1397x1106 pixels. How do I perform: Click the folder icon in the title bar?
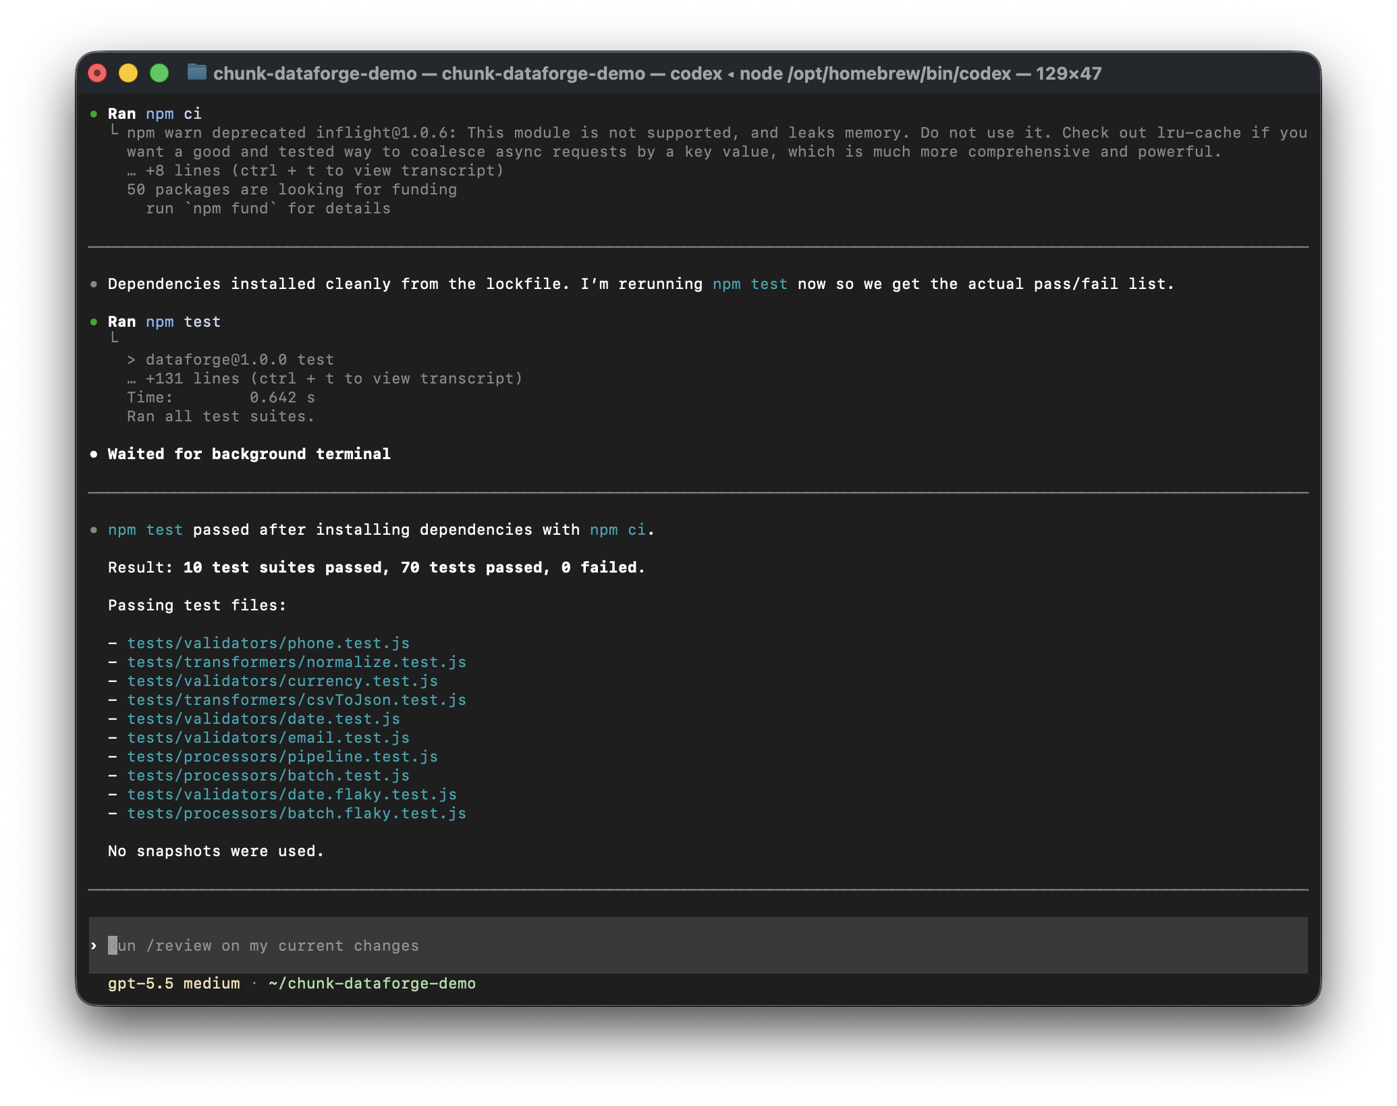pos(196,72)
